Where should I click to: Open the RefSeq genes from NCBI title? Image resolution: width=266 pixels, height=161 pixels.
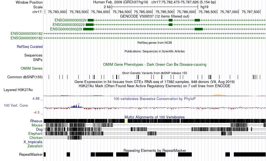pos(155,43)
